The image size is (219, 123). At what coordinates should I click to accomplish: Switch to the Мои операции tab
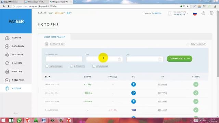54,37
